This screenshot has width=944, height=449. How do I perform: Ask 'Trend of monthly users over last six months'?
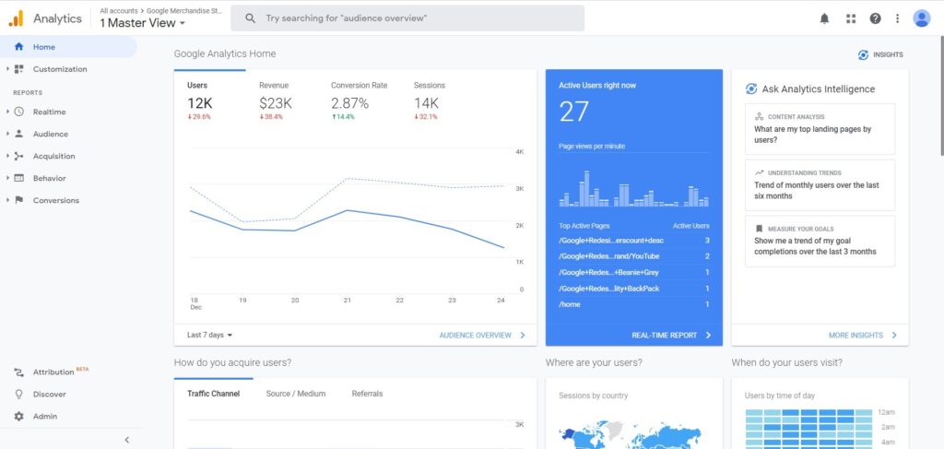coord(820,184)
